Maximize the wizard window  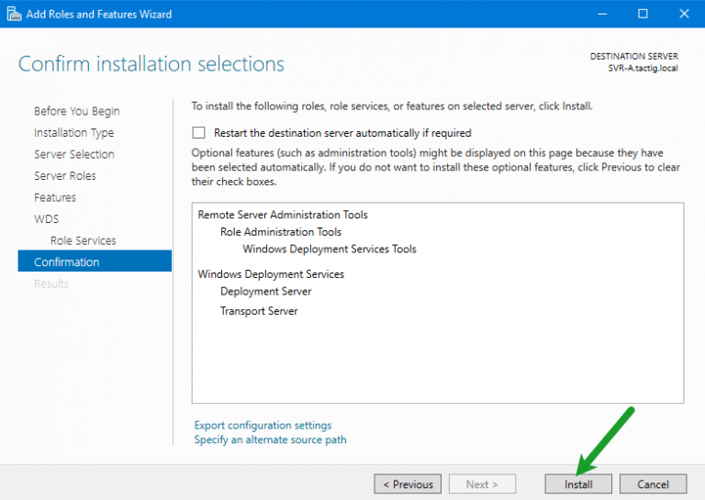[643, 14]
